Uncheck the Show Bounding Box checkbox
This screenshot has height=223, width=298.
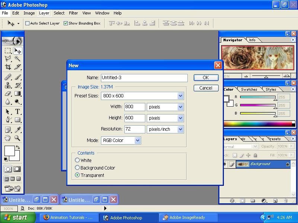pyautogui.click(x=66, y=23)
